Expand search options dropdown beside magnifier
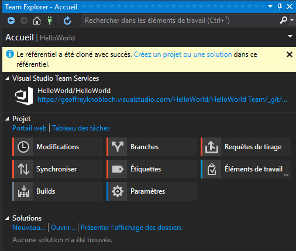This screenshot has height=251, width=296. (292, 20)
